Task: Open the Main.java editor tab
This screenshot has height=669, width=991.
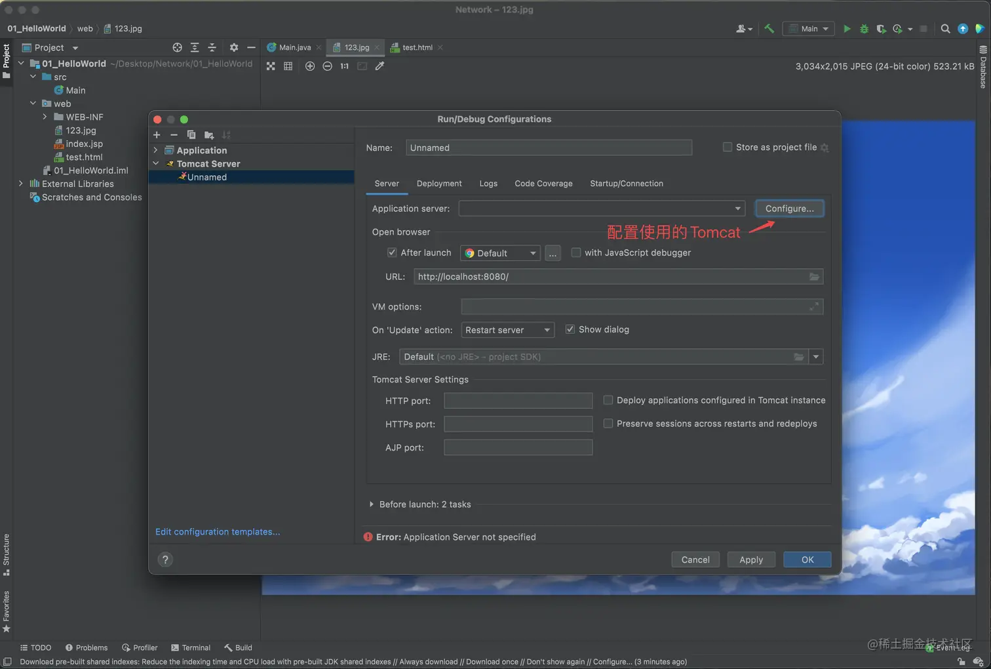Action: (294, 47)
